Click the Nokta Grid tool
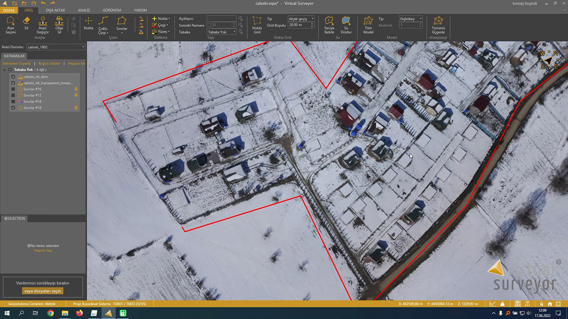The width and height of the screenshot is (568, 319). pyautogui.click(x=257, y=25)
